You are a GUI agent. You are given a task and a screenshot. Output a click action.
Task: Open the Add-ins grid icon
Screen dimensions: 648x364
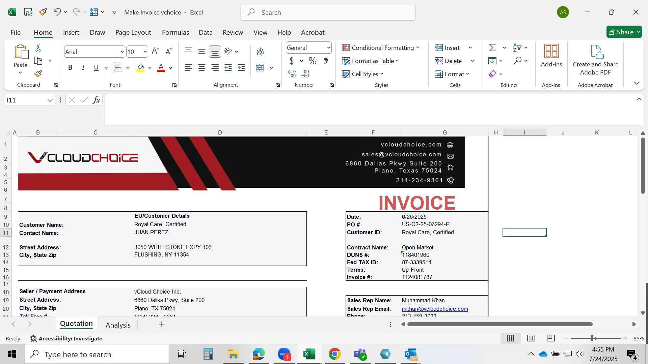pyautogui.click(x=551, y=51)
